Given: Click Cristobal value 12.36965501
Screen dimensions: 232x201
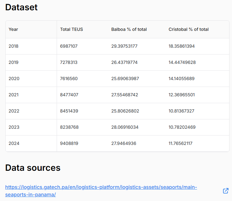Looking at the screenshot, I should coord(182,95).
